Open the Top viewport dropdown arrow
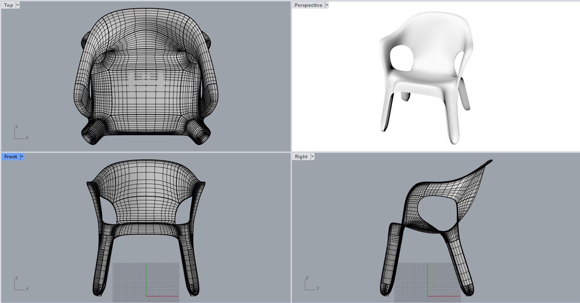Viewport: 580px width, 303px height. (x=18, y=5)
